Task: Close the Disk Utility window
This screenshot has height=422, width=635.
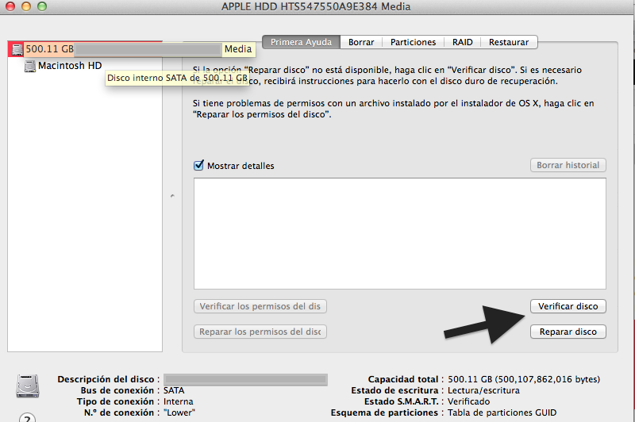Action: point(10,6)
